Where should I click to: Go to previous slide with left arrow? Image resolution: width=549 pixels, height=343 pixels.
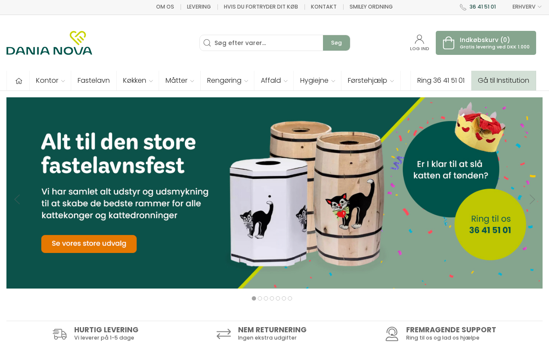17,199
